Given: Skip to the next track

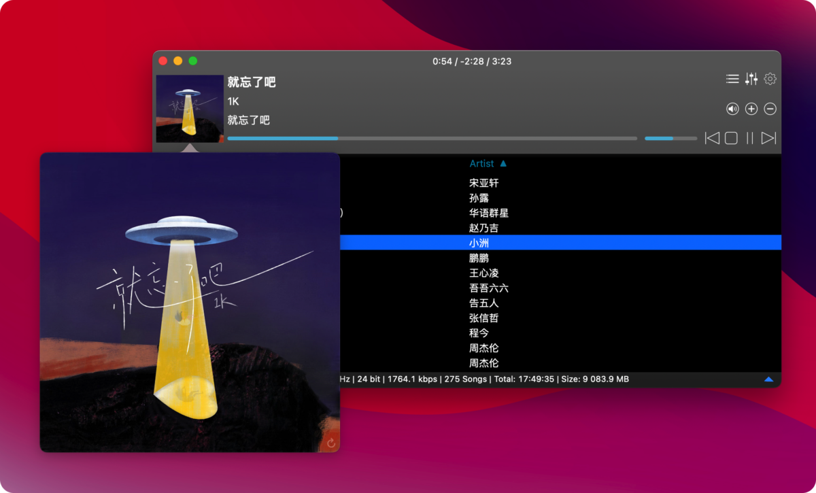Looking at the screenshot, I should tap(768, 138).
